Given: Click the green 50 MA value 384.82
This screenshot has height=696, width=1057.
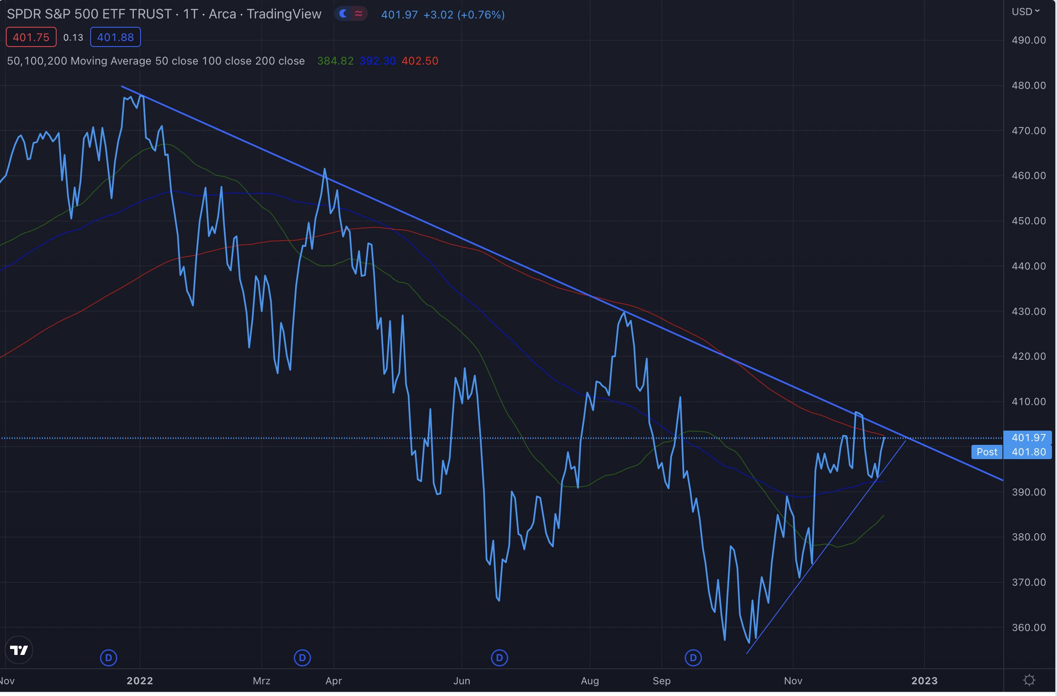Looking at the screenshot, I should [x=335, y=61].
